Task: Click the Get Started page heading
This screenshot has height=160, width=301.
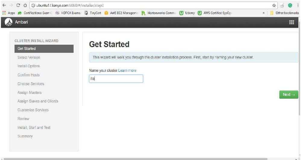Action: 109,44
